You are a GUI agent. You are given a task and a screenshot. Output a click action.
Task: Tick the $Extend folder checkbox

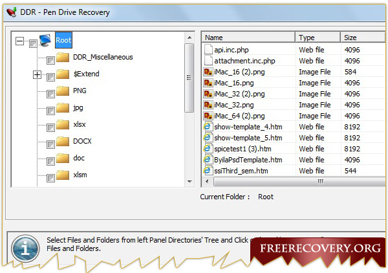pyautogui.click(x=50, y=77)
